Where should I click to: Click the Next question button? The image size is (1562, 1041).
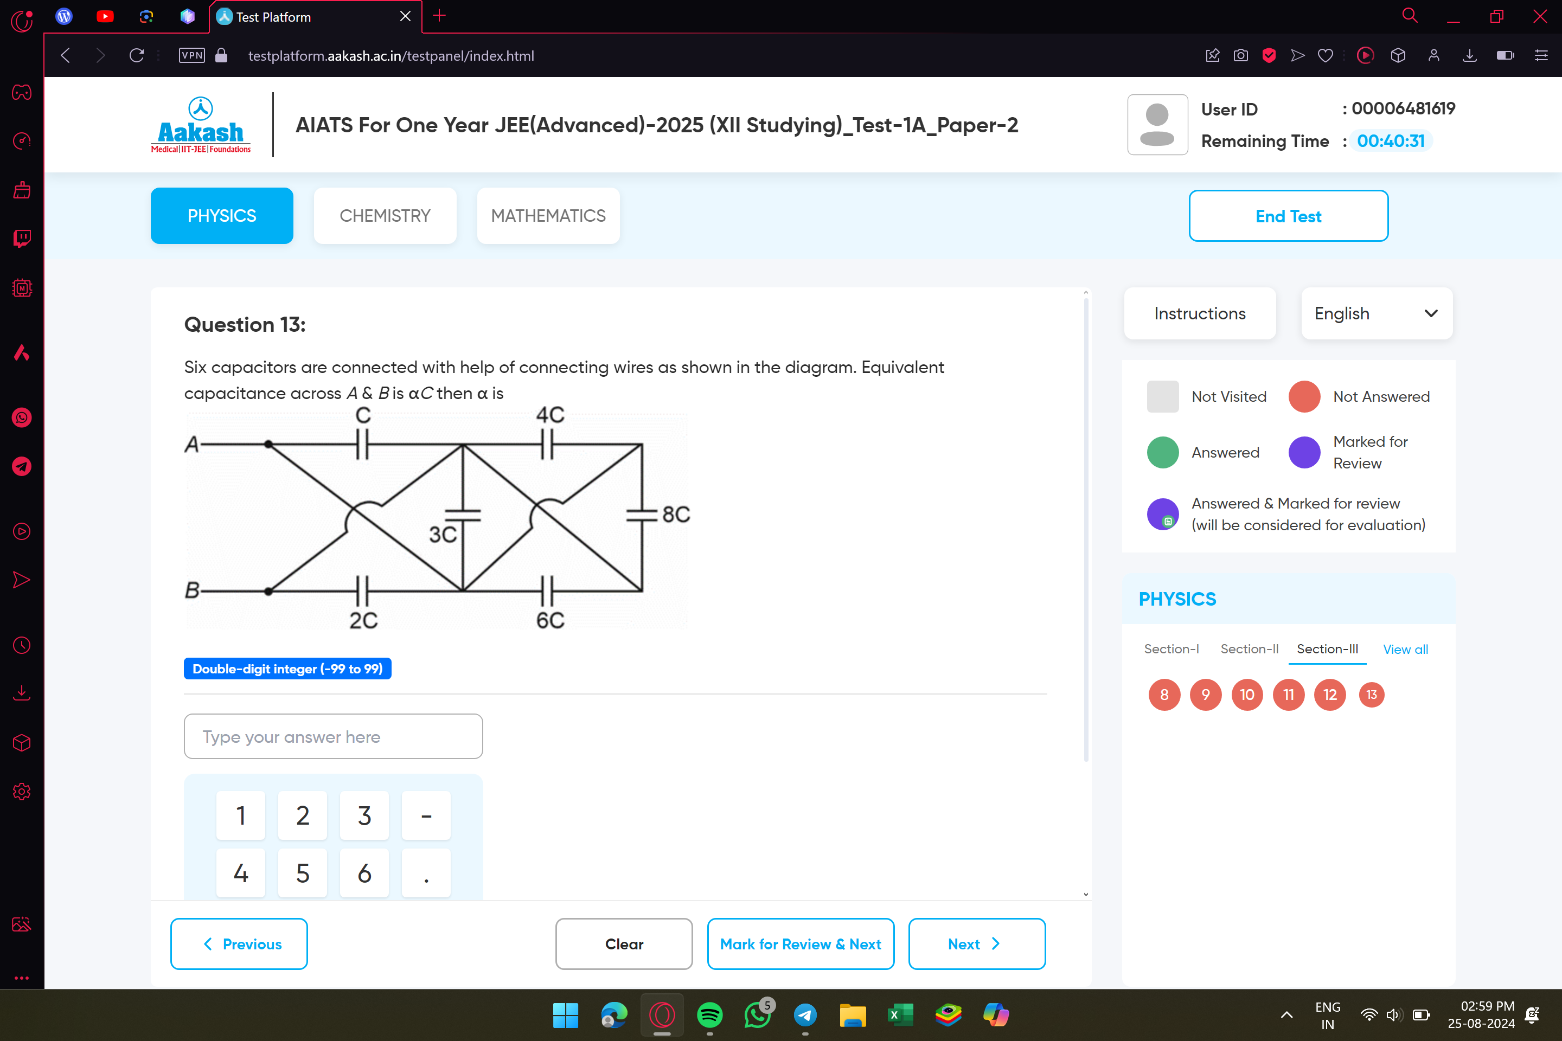tap(976, 943)
